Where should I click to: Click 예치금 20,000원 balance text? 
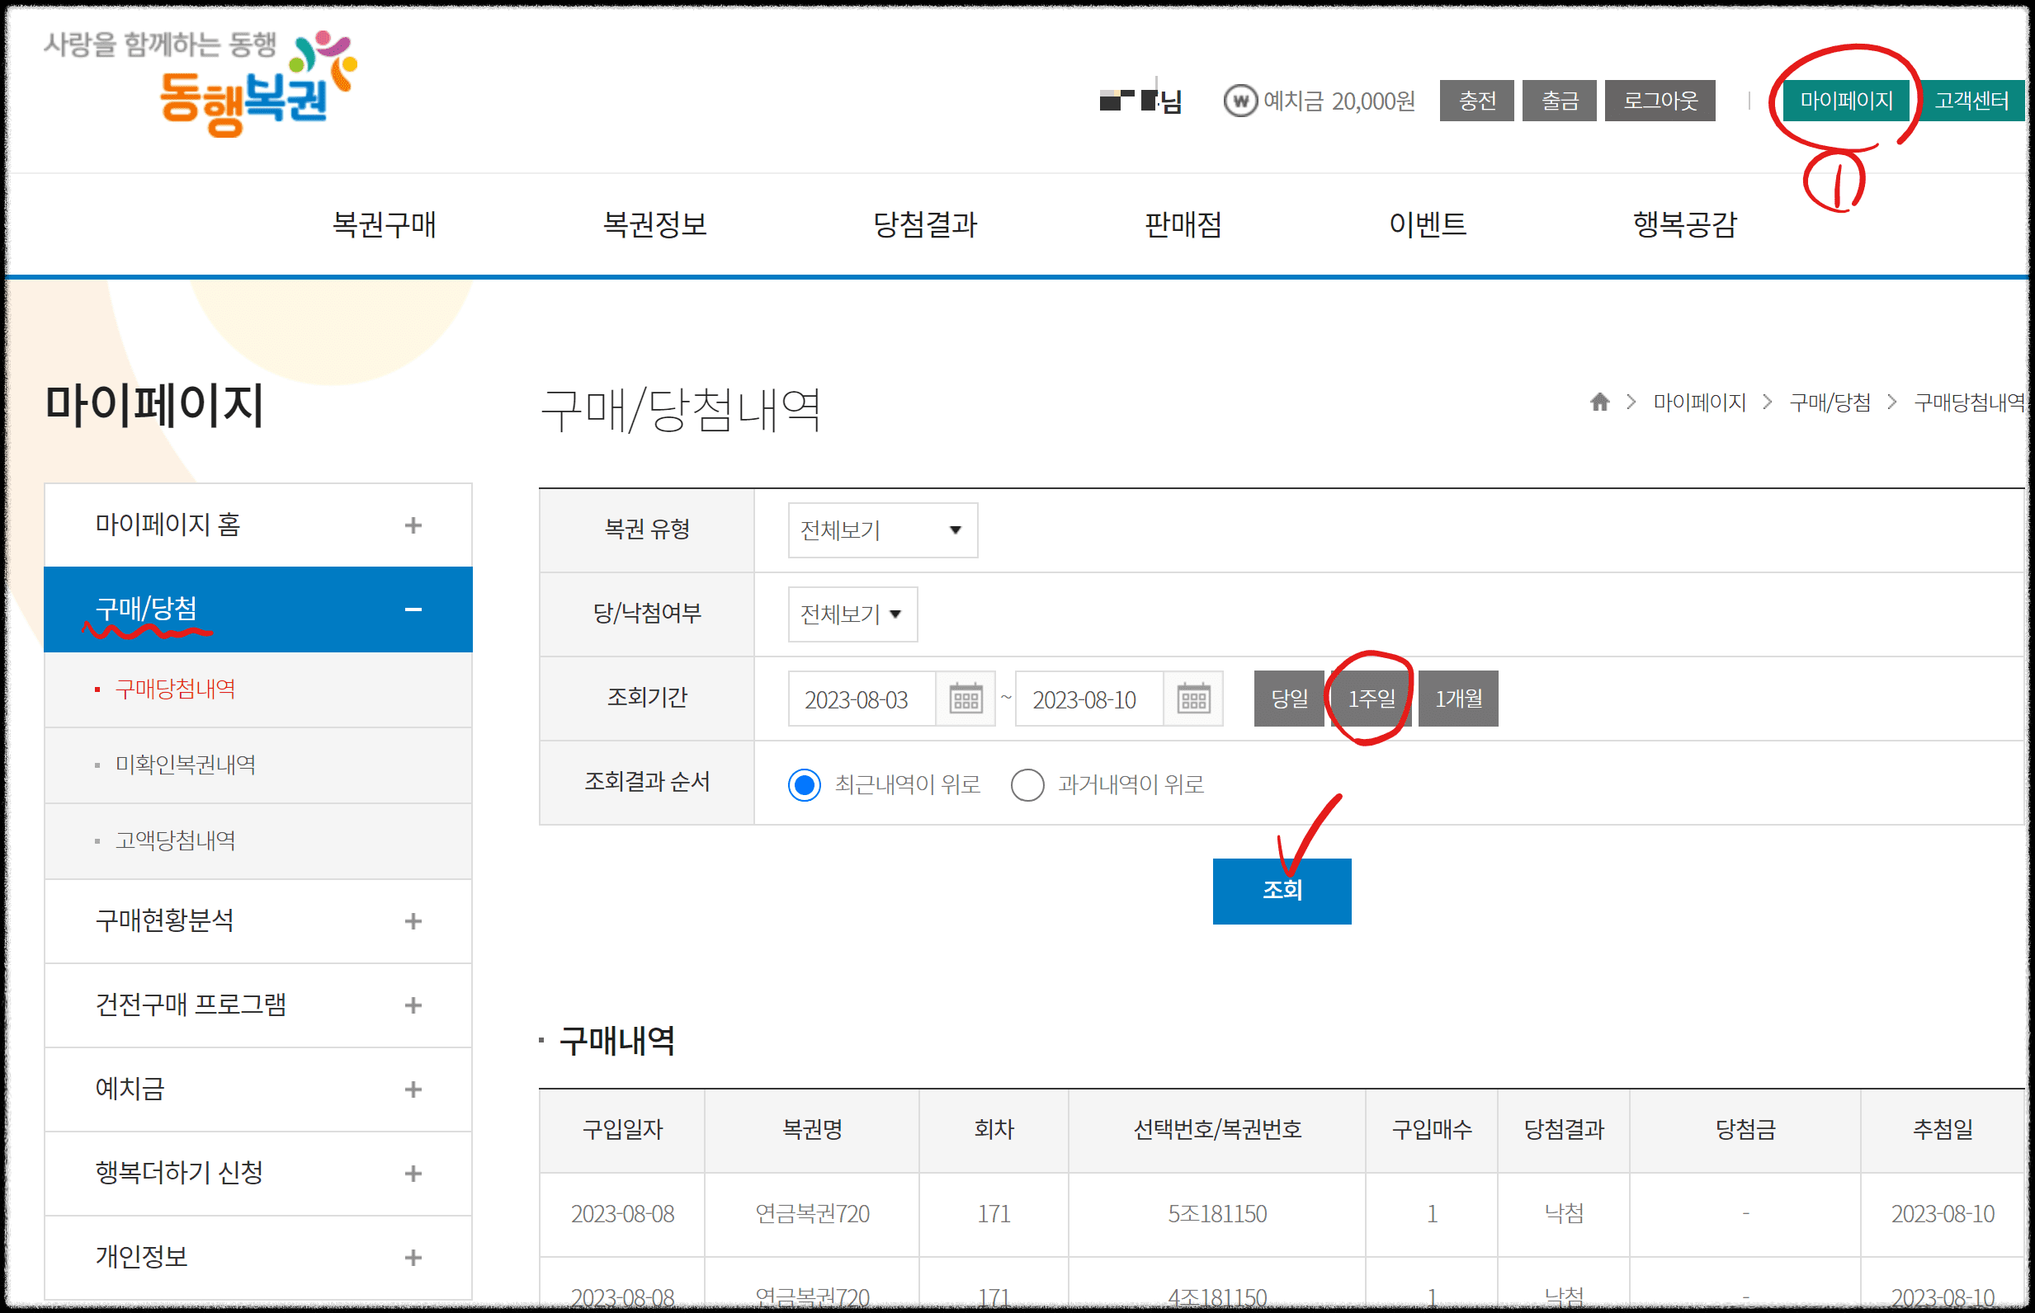pos(1339,101)
